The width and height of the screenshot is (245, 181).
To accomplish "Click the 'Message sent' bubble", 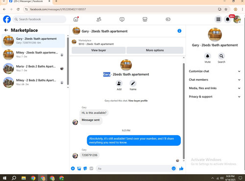I will pos(91,120).
